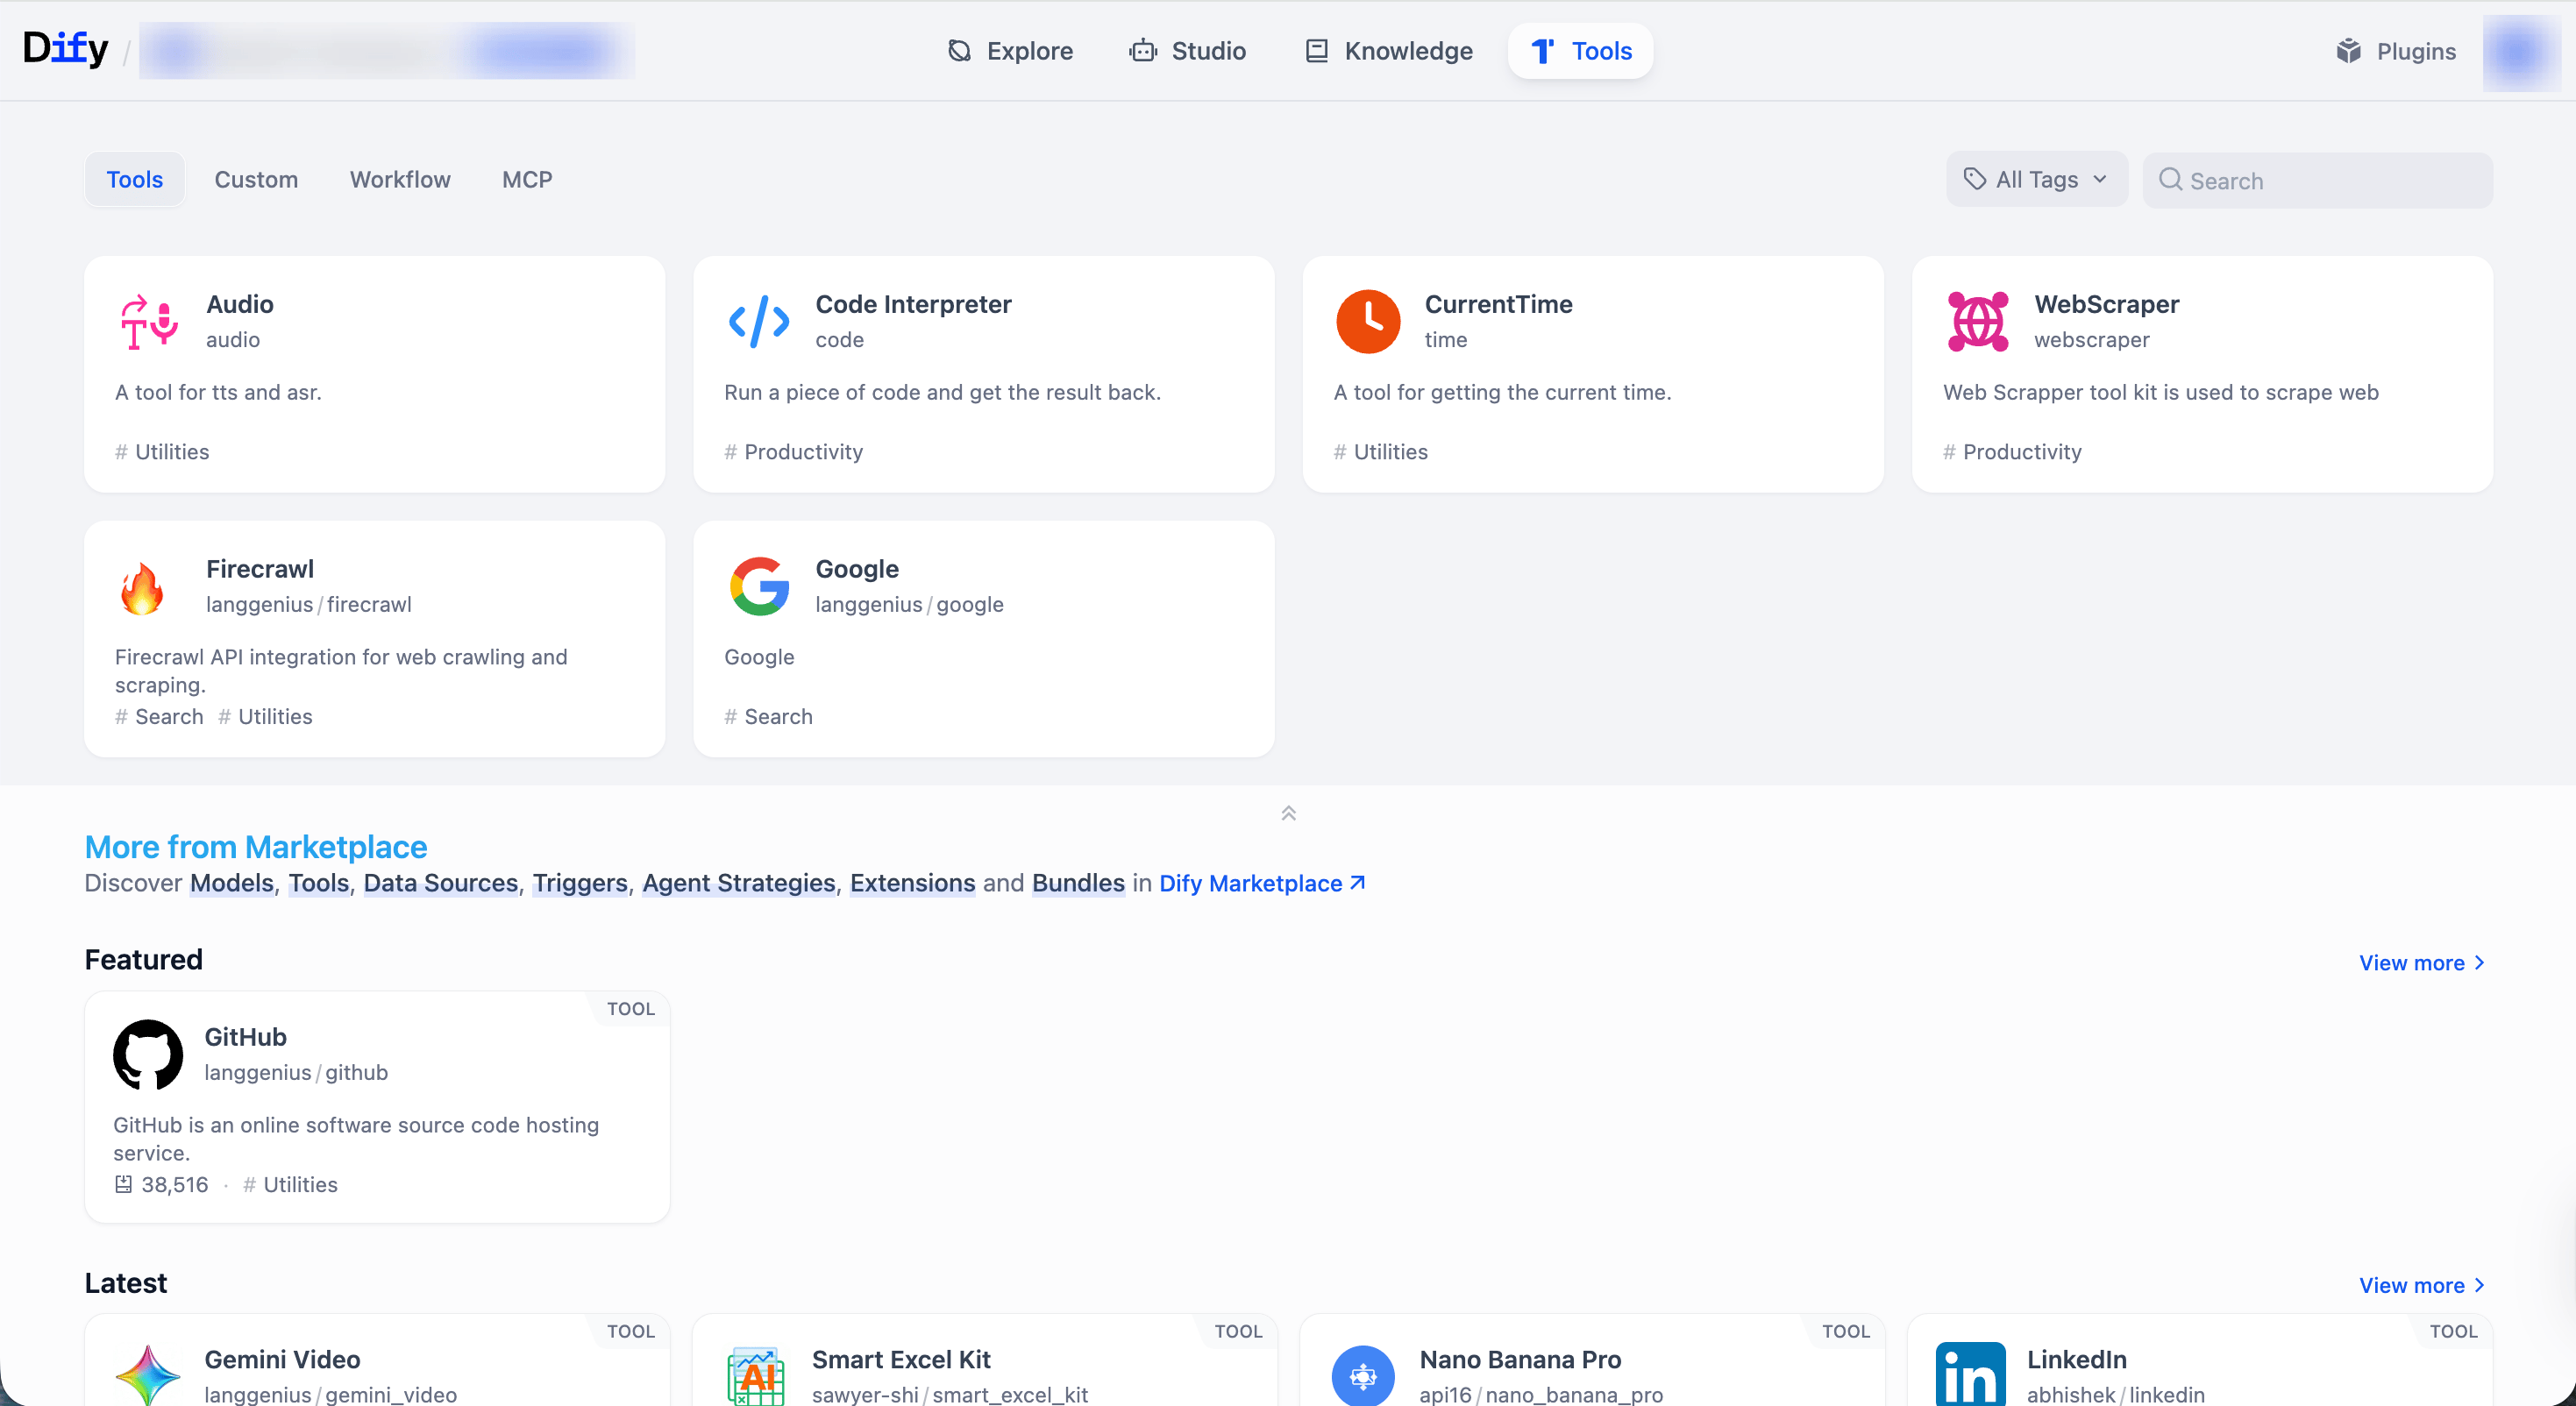Open the user avatar menu
Screen dimensions: 2576x1406
tap(2520, 52)
